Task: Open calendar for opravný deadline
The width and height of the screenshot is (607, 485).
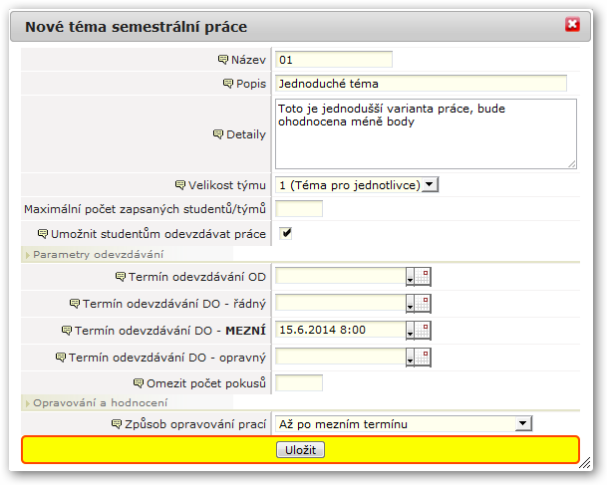Action: [423, 357]
